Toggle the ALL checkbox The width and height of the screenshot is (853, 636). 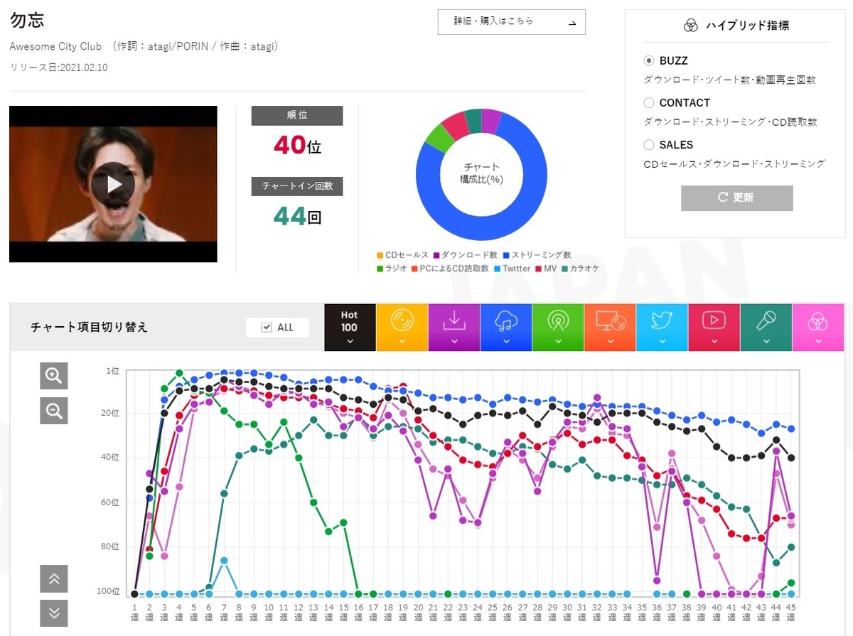(x=267, y=327)
